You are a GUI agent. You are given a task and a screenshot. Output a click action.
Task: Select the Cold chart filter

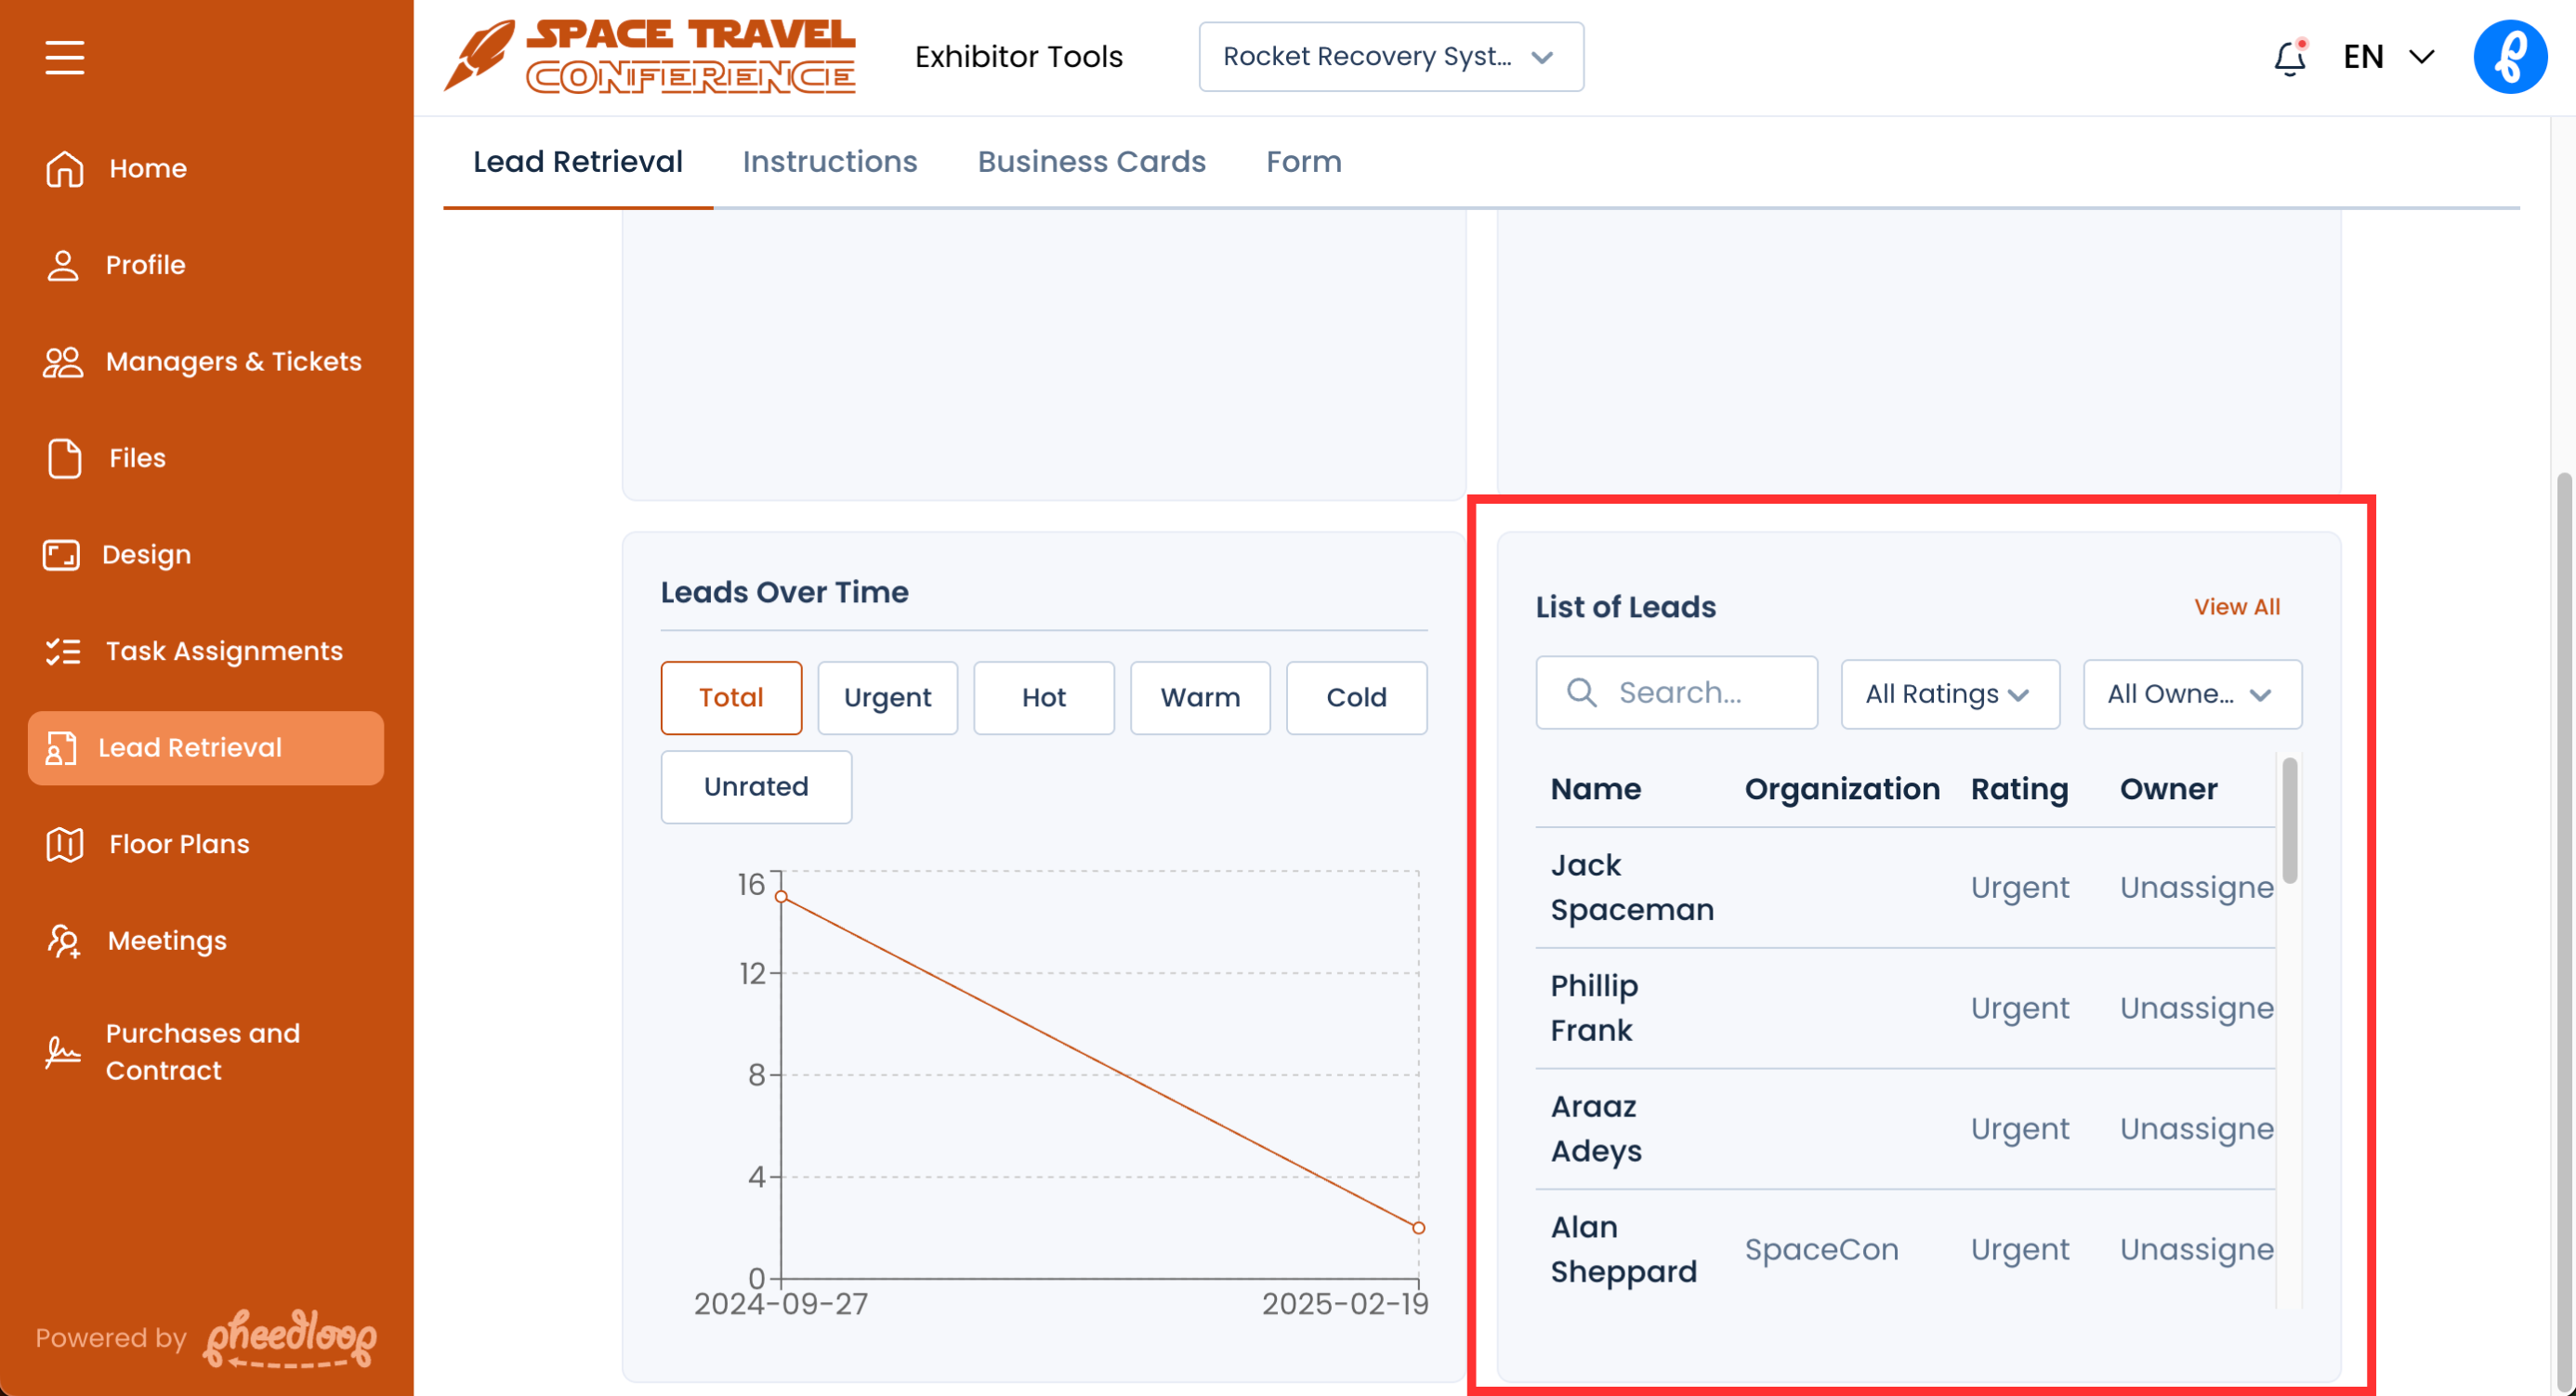click(x=1356, y=698)
